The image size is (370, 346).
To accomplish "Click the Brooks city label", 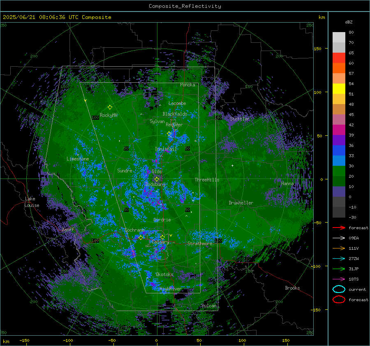I will click(292, 288).
